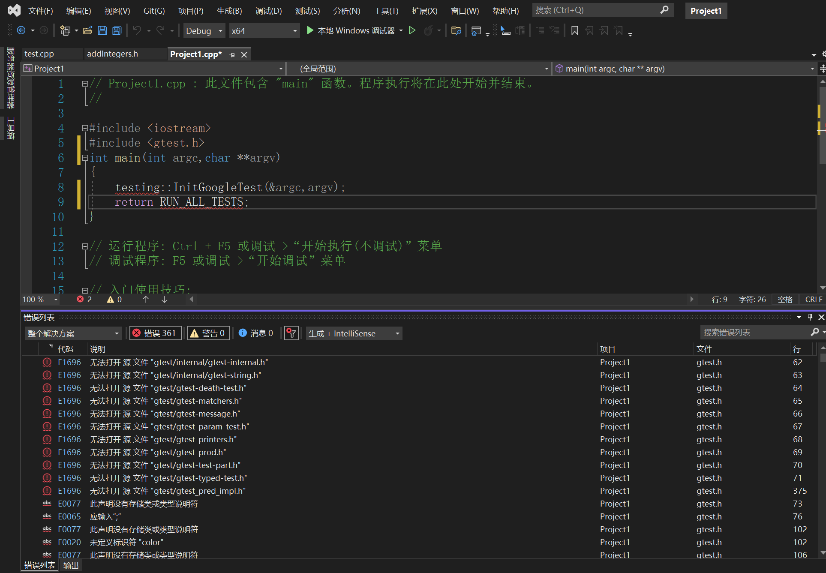Open the Git(G) menu
Viewport: 826px width, 573px height.
[154, 11]
